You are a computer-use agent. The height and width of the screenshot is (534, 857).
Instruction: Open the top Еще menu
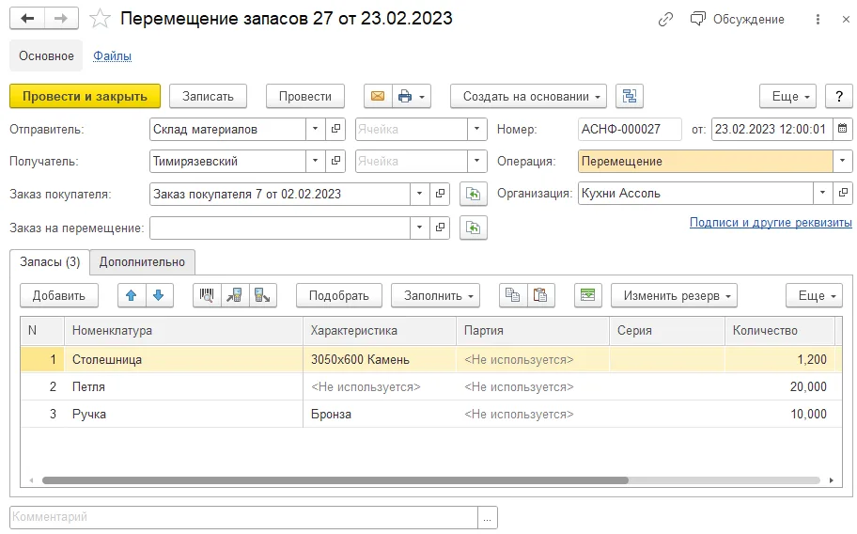point(787,96)
